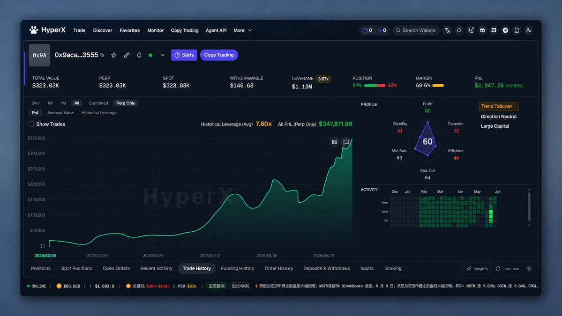Switch to Recent Activity tab
The image size is (562, 316).
[156, 268]
